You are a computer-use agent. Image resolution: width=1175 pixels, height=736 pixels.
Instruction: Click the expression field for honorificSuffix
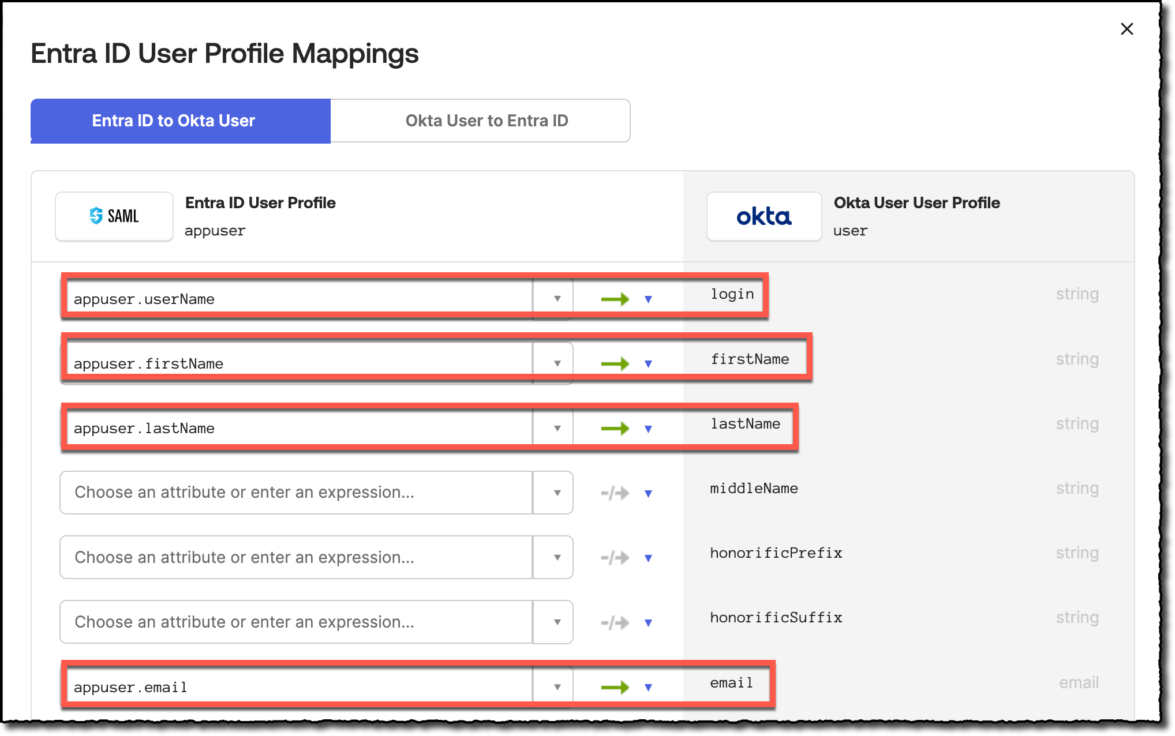tap(296, 622)
